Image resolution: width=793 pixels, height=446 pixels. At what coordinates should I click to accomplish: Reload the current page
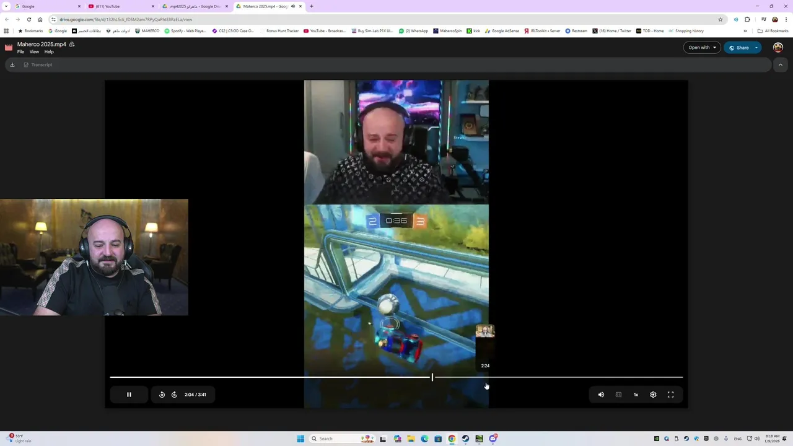(x=28, y=19)
